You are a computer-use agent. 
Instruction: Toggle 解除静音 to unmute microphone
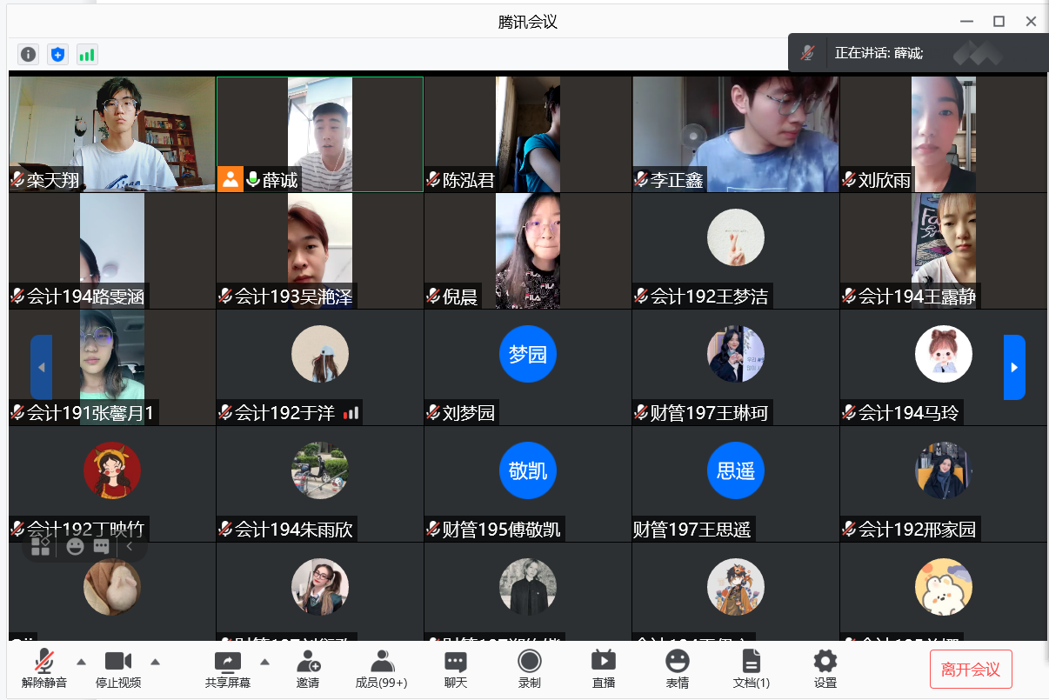[44, 669]
